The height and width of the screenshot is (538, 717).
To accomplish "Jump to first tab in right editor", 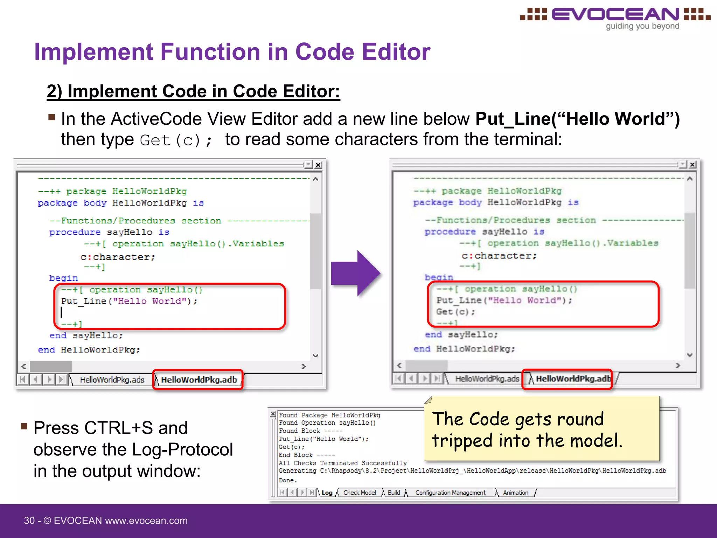I will [398, 379].
